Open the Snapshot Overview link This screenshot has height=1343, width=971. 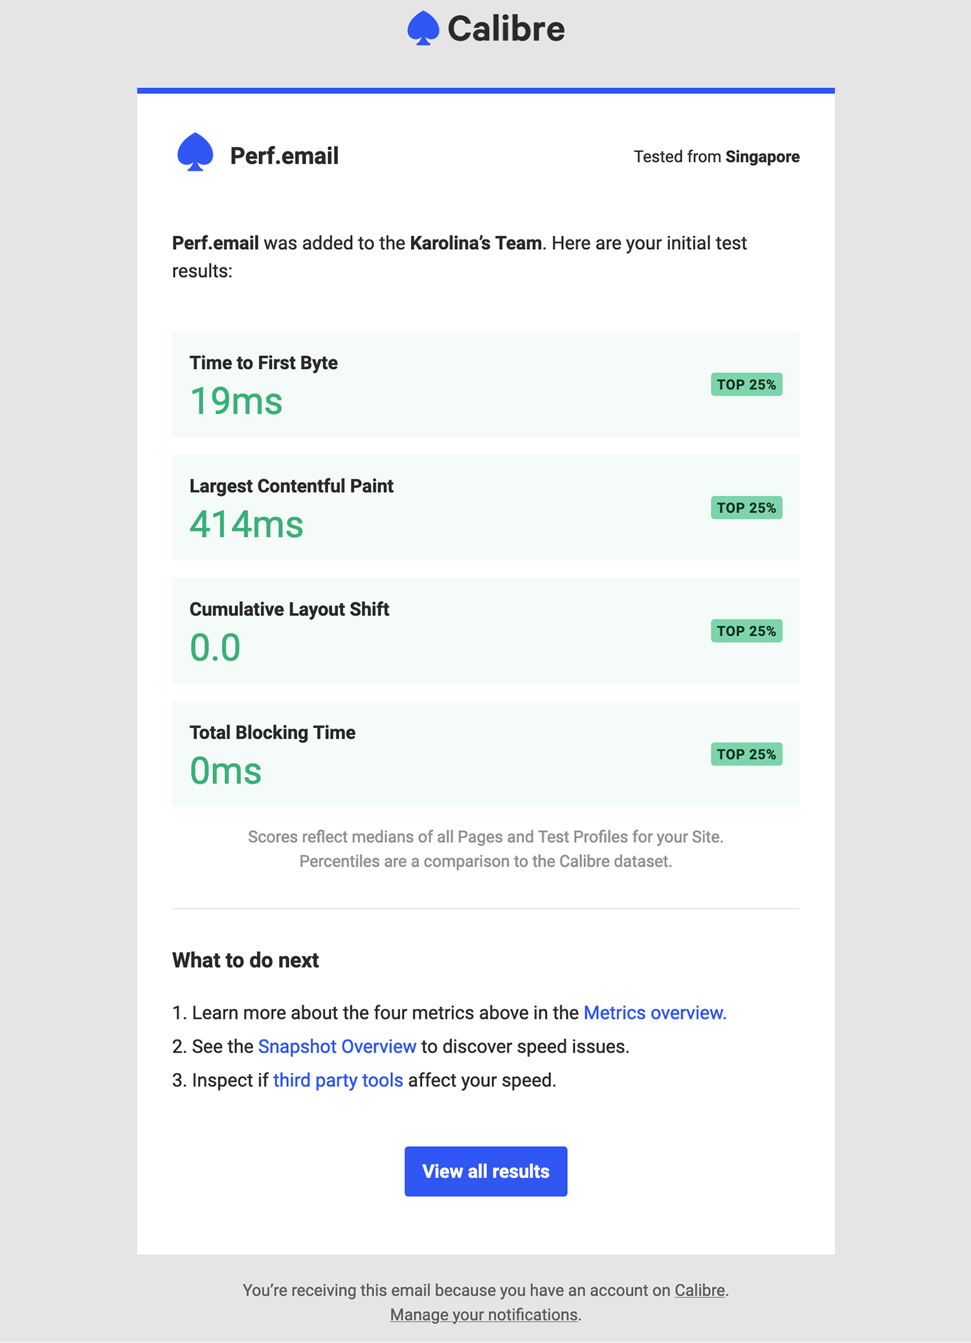(x=337, y=1046)
